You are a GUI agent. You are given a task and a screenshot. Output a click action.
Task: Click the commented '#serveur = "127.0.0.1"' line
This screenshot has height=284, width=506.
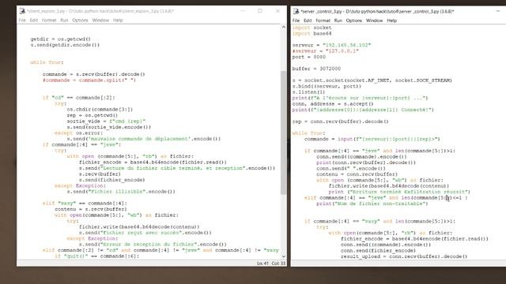click(325, 50)
